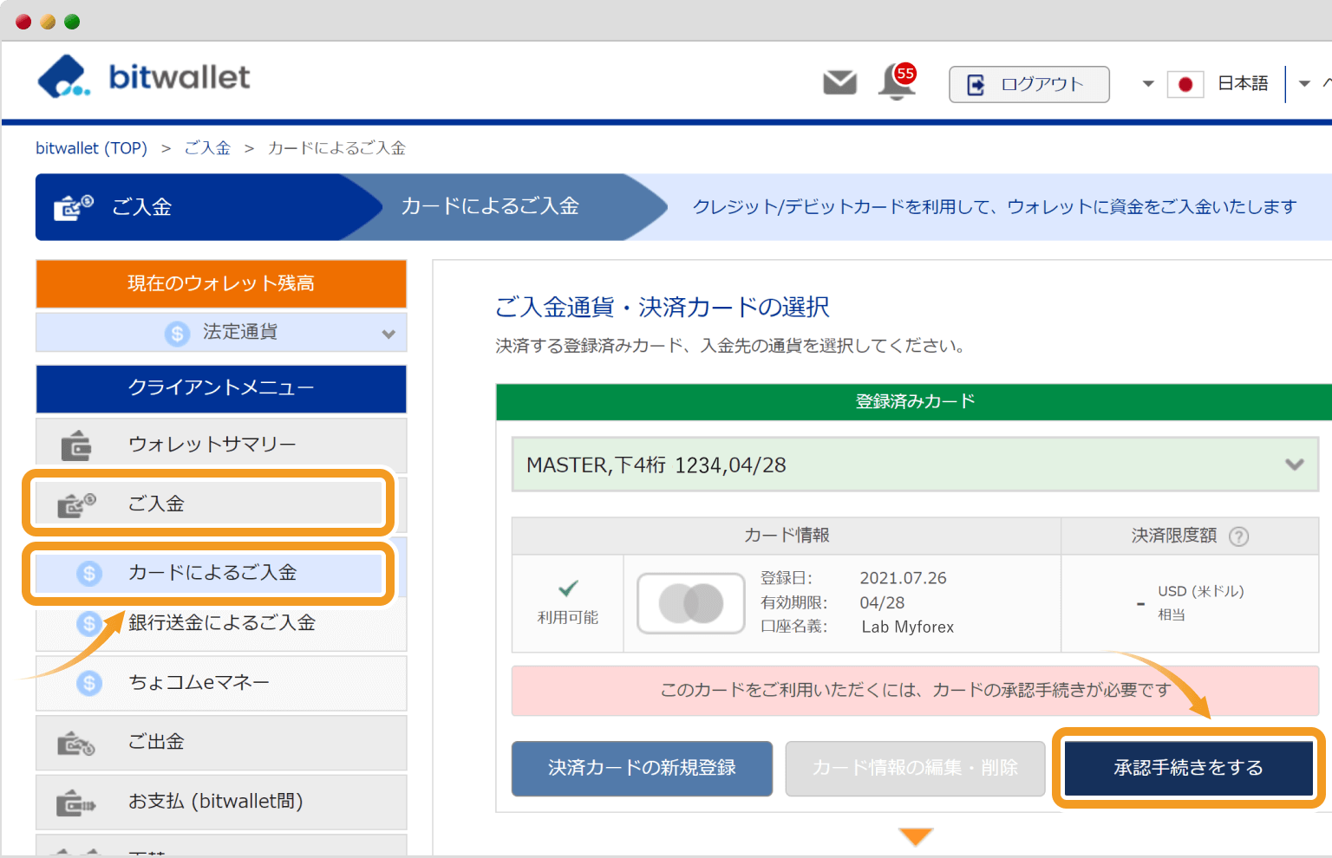
Task: Click the card approval required warning message
Action: (x=915, y=691)
